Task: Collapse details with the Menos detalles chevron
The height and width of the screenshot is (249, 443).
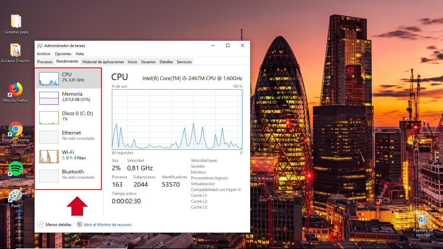Action: point(40,224)
